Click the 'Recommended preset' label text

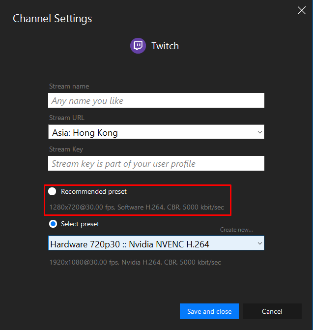point(94,191)
